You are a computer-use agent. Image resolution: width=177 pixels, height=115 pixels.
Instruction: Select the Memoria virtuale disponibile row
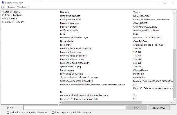click(x=116, y=63)
